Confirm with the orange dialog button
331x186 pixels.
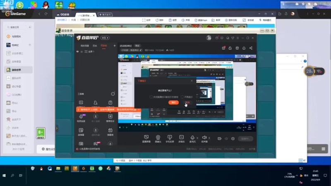(x=173, y=103)
